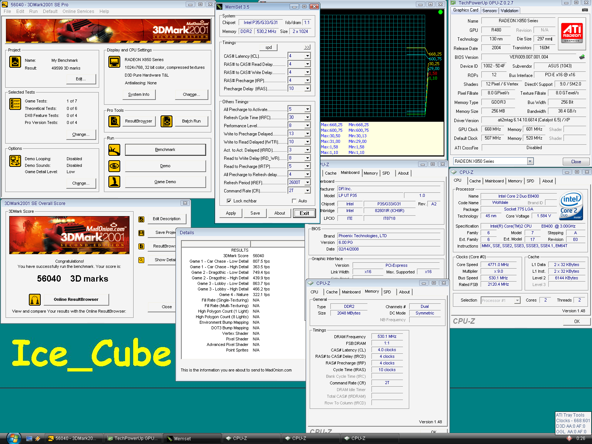The image size is (592, 444).
Task: Click the green status dot in the graph window
Action: [440, 12]
